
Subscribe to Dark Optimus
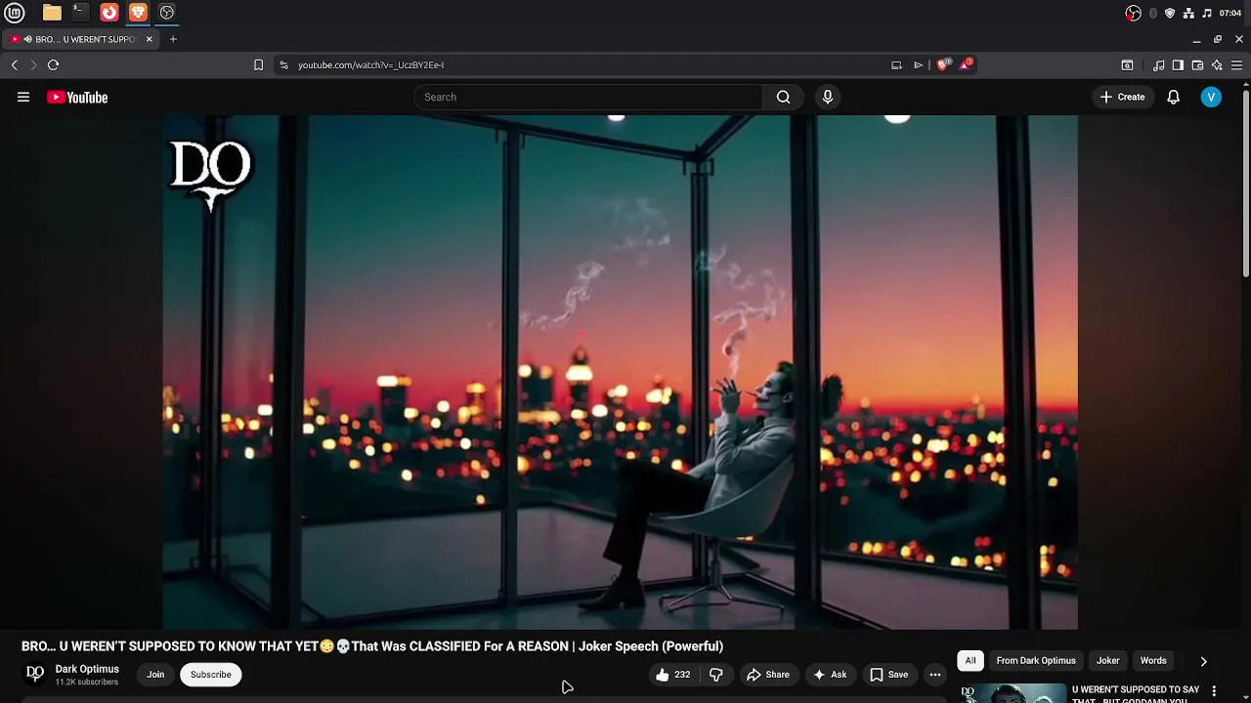[x=211, y=675]
